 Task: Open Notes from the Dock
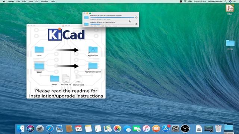pyautogui.click(x=88, y=129)
